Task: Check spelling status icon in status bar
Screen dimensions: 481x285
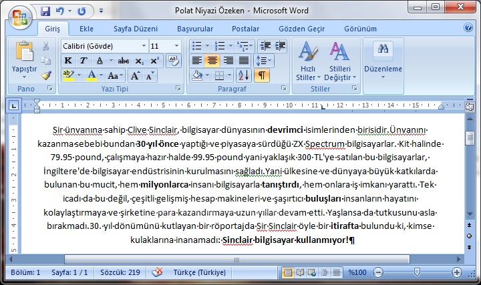Action: coord(157,272)
